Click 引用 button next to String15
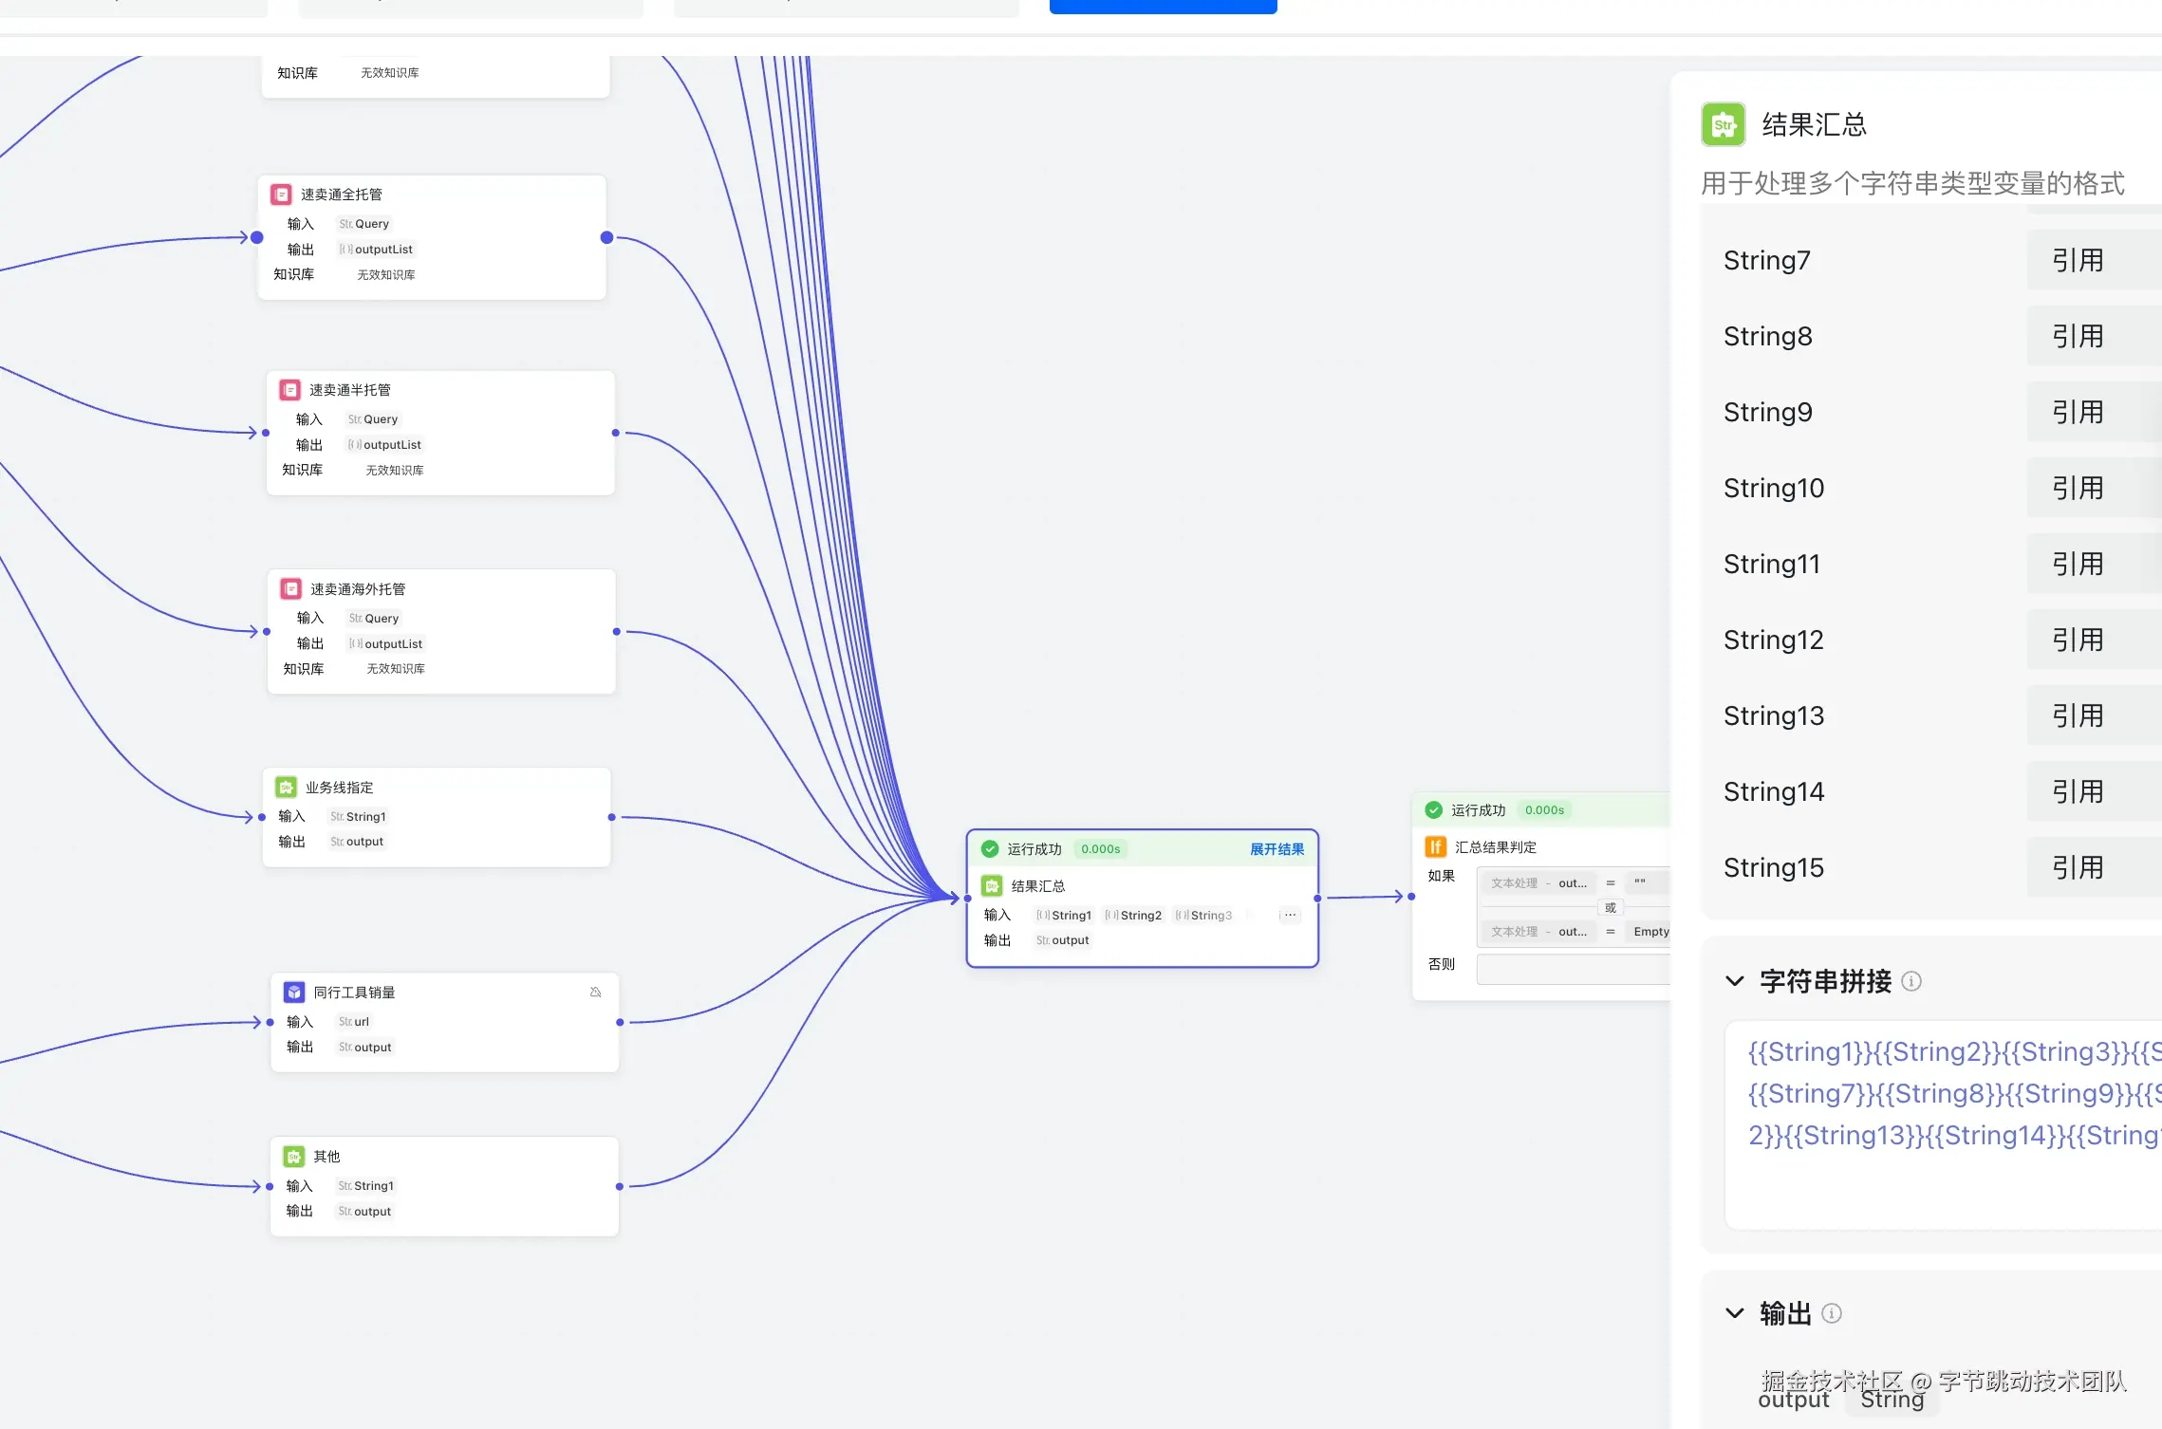Image resolution: width=2162 pixels, height=1429 pixels. (x=2078, y=867)
